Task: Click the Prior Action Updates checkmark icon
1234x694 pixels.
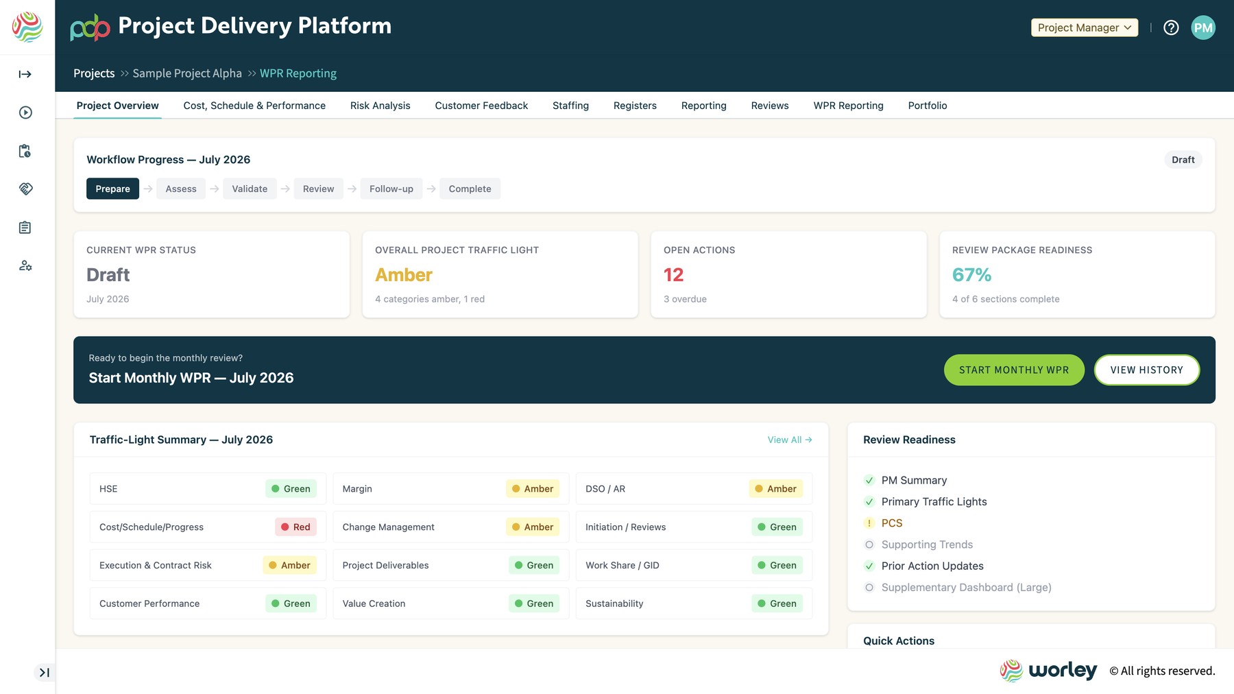Action: pyautogui.click(x=869, y=566)
